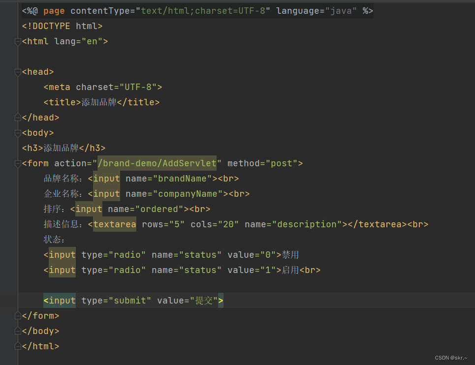Click the textarea tag for description
The width and height of the screenshot is (475, 365).
(114, 224)
